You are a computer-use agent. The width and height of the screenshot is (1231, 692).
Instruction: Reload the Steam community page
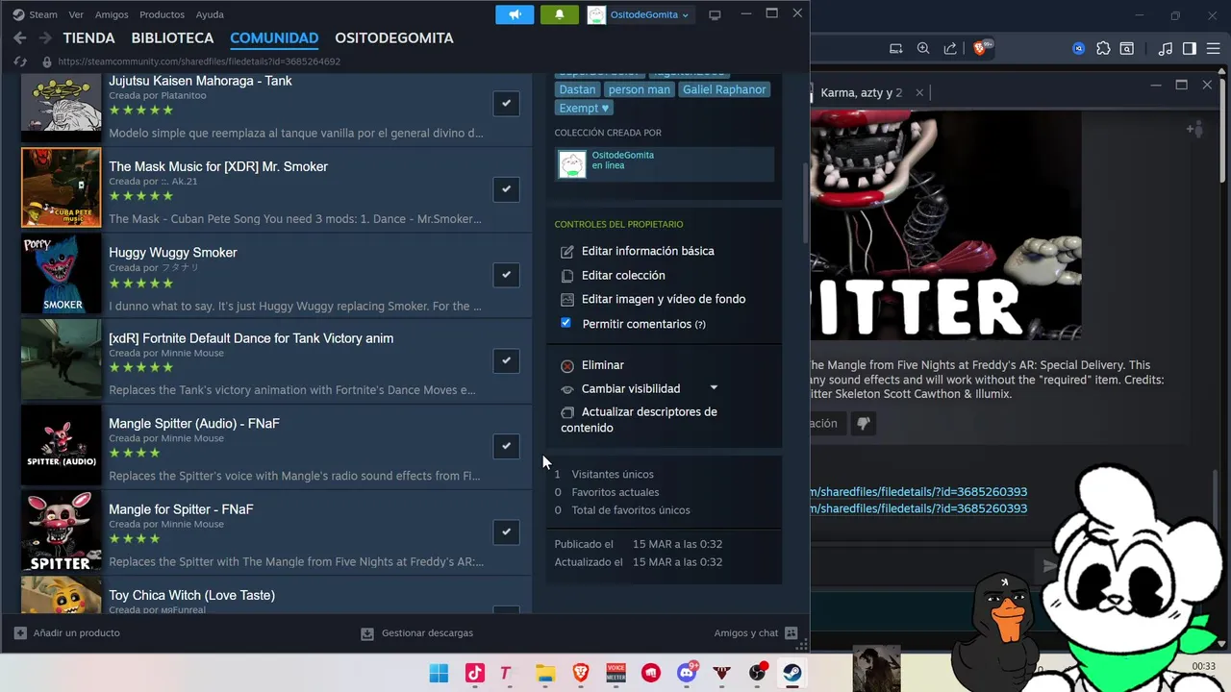(19, 62)
